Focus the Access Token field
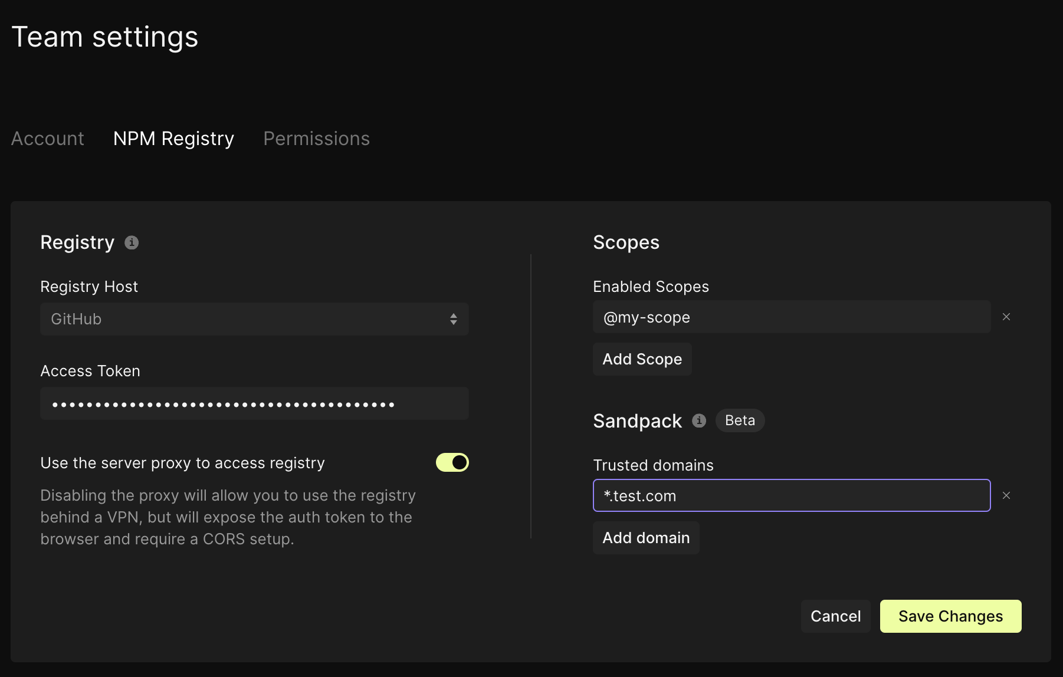Screen dimensions: 1063x677 click(254, 403)
